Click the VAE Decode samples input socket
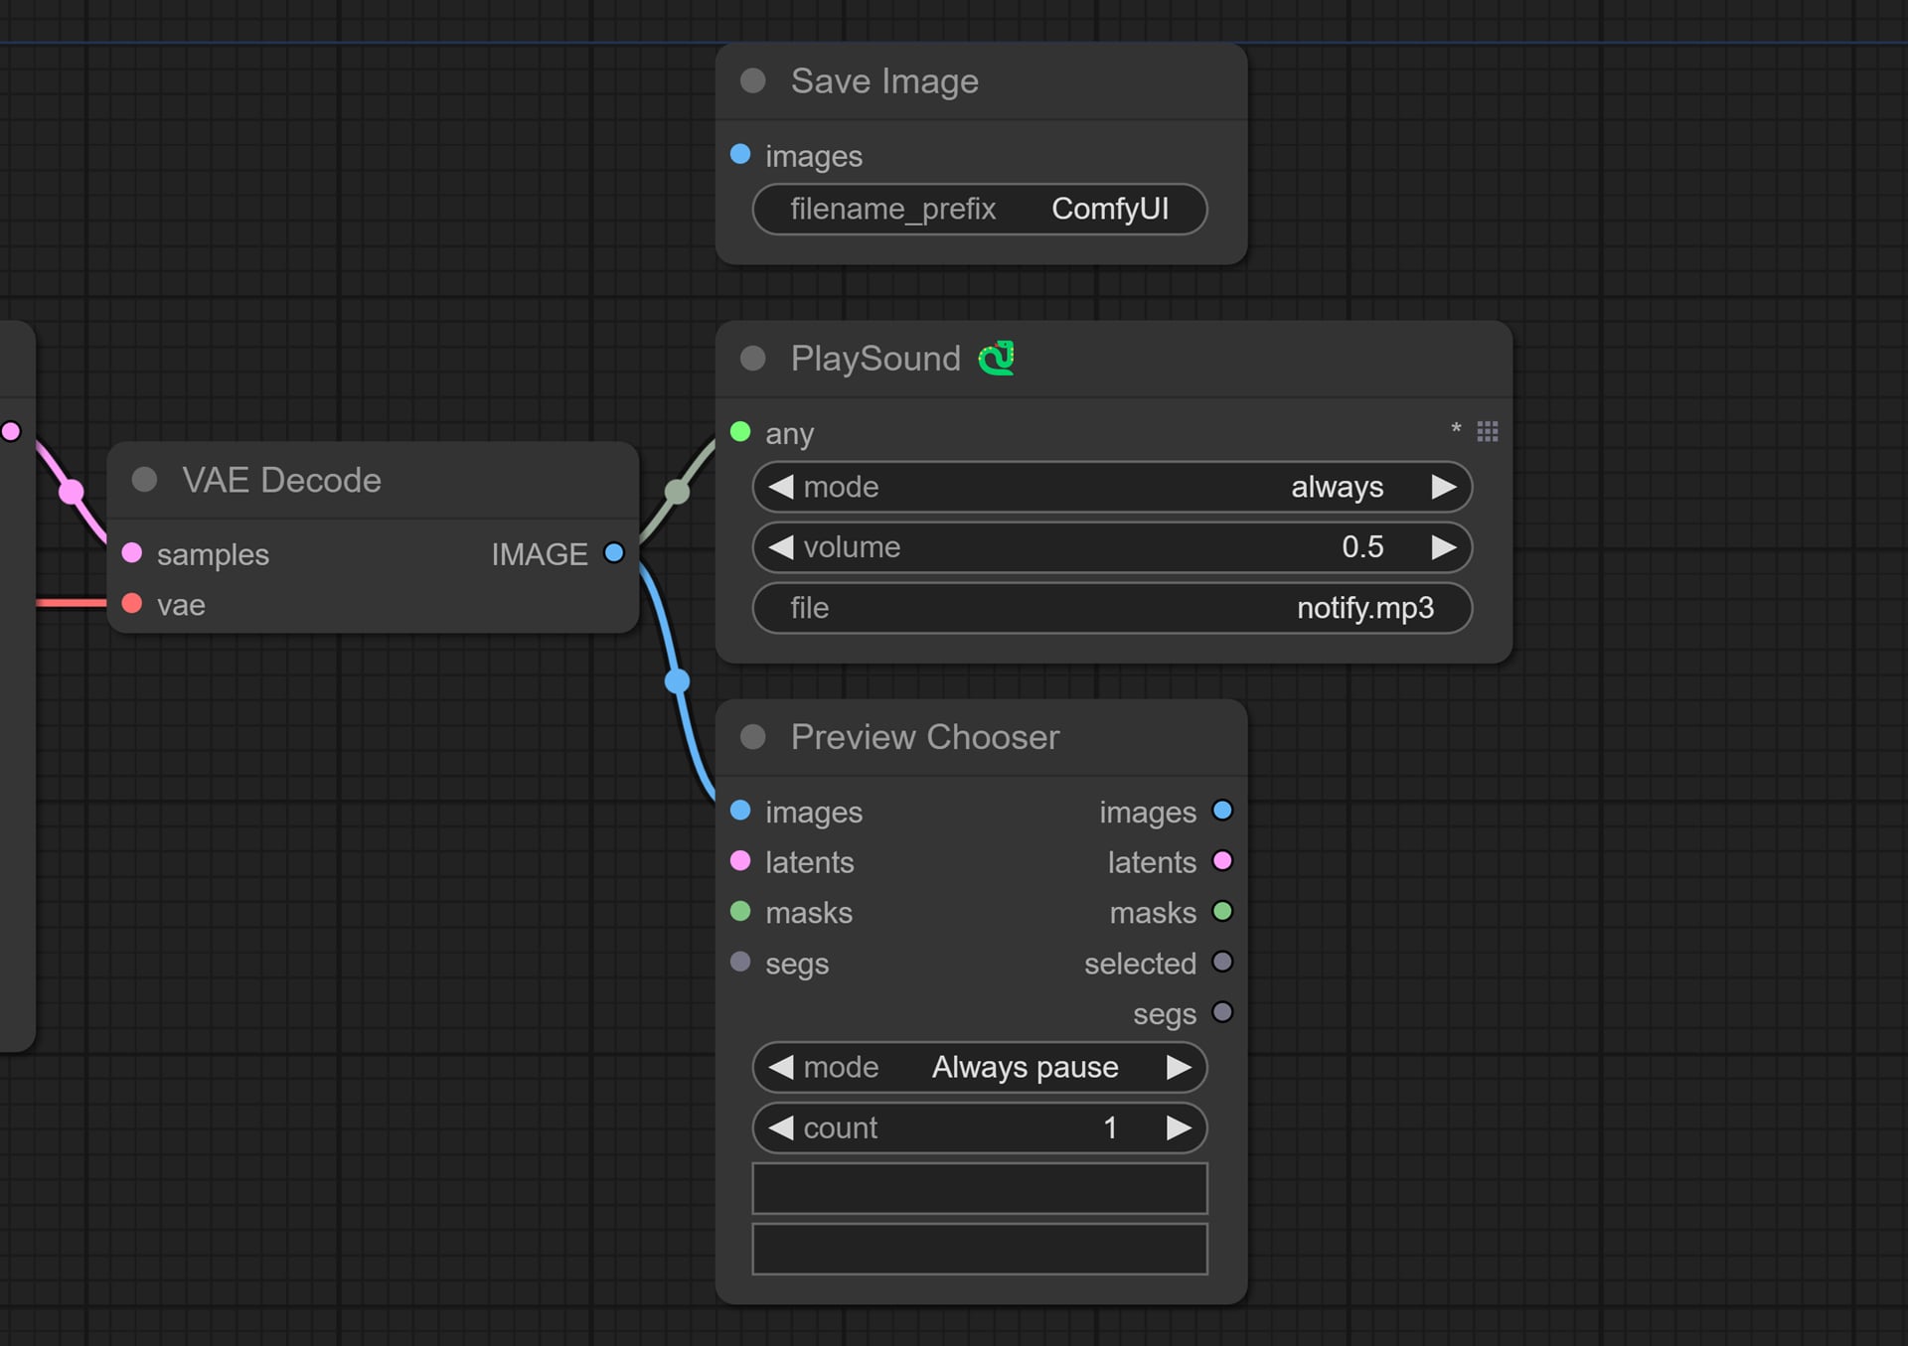The height and width of the screenshot is (1346, 1908). [132, 552]
